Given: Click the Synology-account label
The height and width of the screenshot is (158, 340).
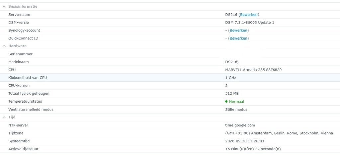Looking at the screenshot, I should click(24, 30).
